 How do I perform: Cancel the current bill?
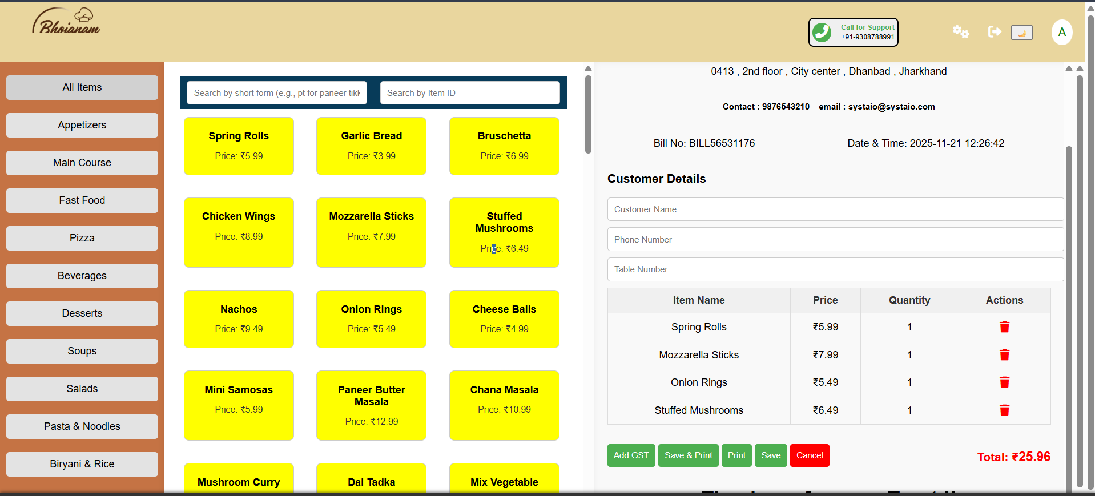[809, 455]
